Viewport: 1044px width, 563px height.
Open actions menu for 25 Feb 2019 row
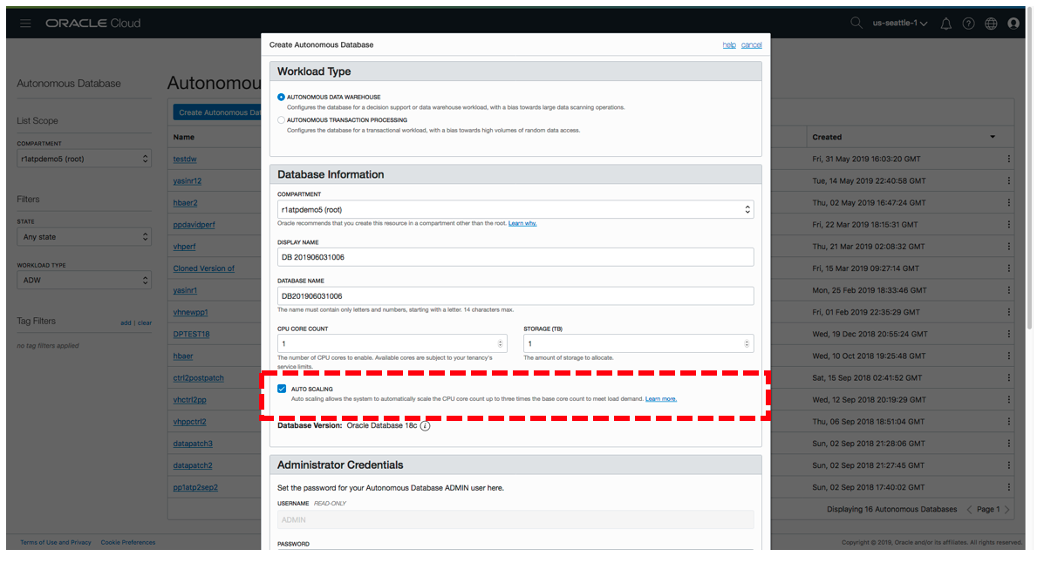pos(1009,290)
